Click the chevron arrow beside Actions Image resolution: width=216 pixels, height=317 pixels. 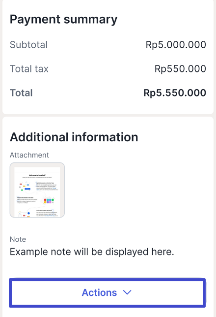127,292
